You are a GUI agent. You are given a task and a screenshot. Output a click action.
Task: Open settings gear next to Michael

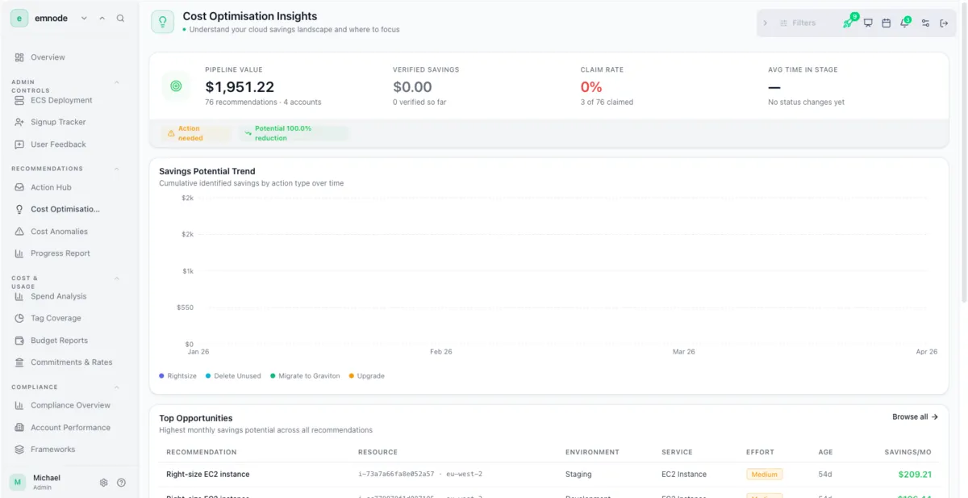pyautogui.click(x=103, y=483)
